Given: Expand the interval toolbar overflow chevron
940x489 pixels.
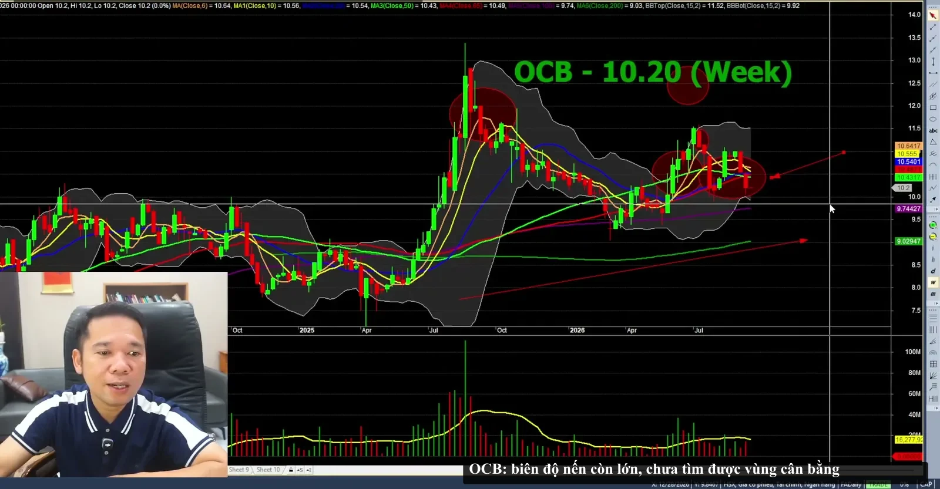Looking at the screenshot, I should point(936,303).
